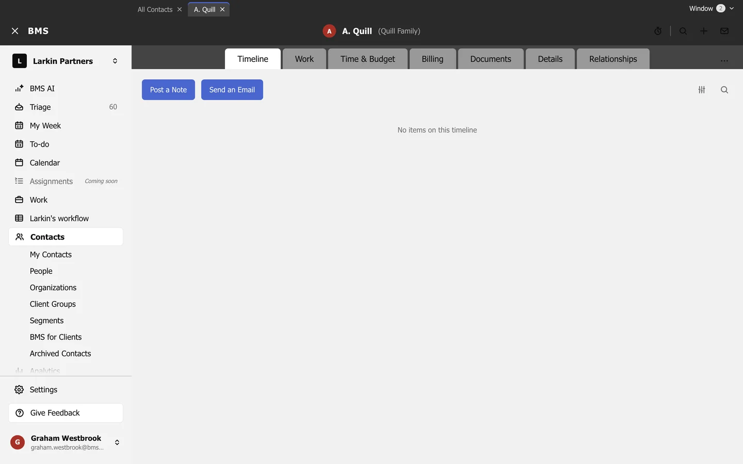Viewport: 743px width, 464px height.
Task: Open the timer icon in the header
Action: tap(658, 31)
